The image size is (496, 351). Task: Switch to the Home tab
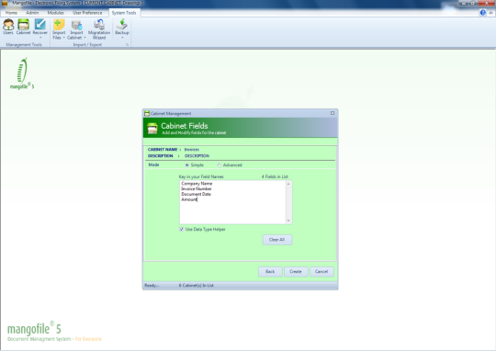click(x=11, y=13)
